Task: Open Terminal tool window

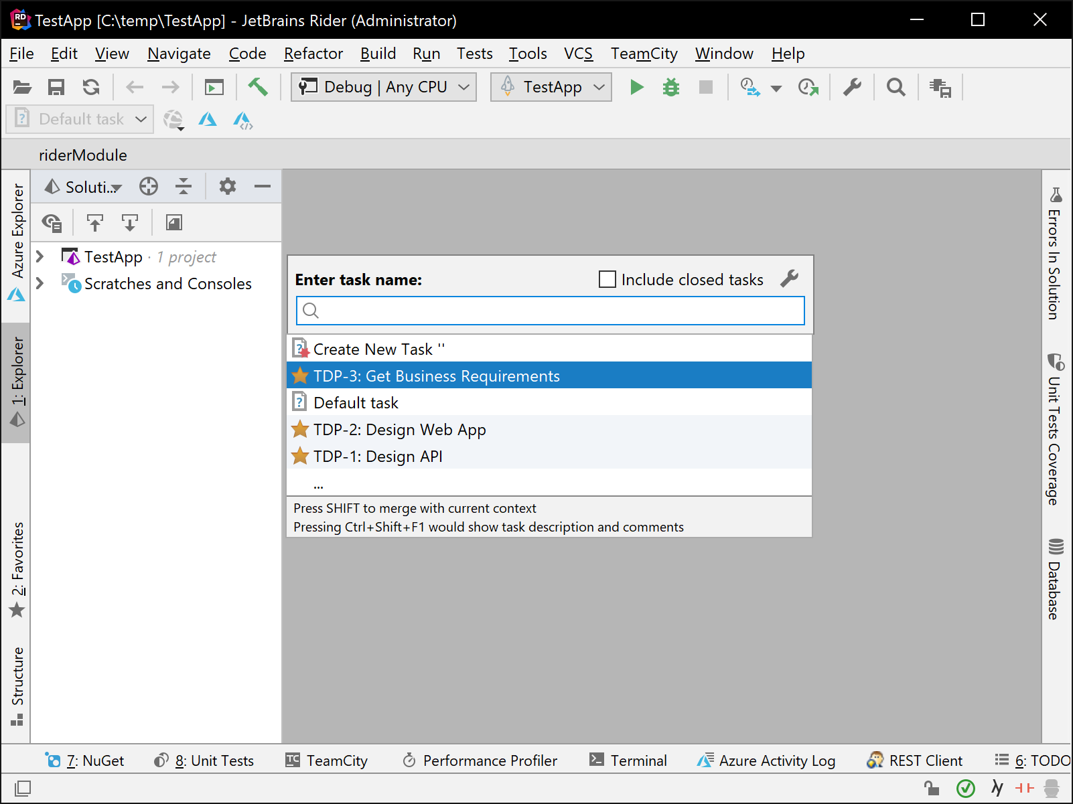Action: pos(628,760)
